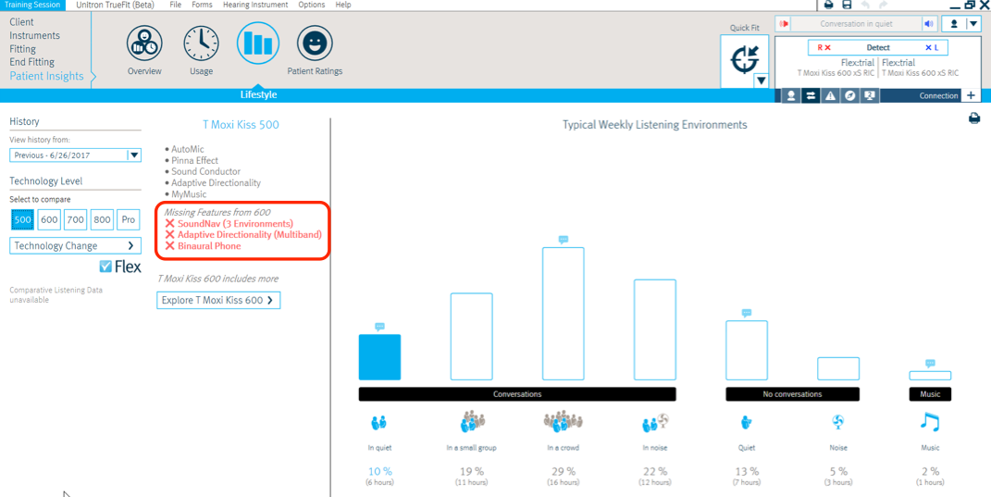Mute the left blue speaker icon
This screenshot has width=991, height=497.
click(928, 24)
